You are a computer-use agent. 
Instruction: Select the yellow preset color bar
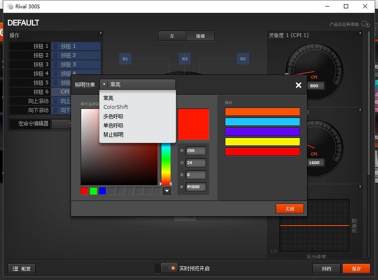tap(263, 142)
